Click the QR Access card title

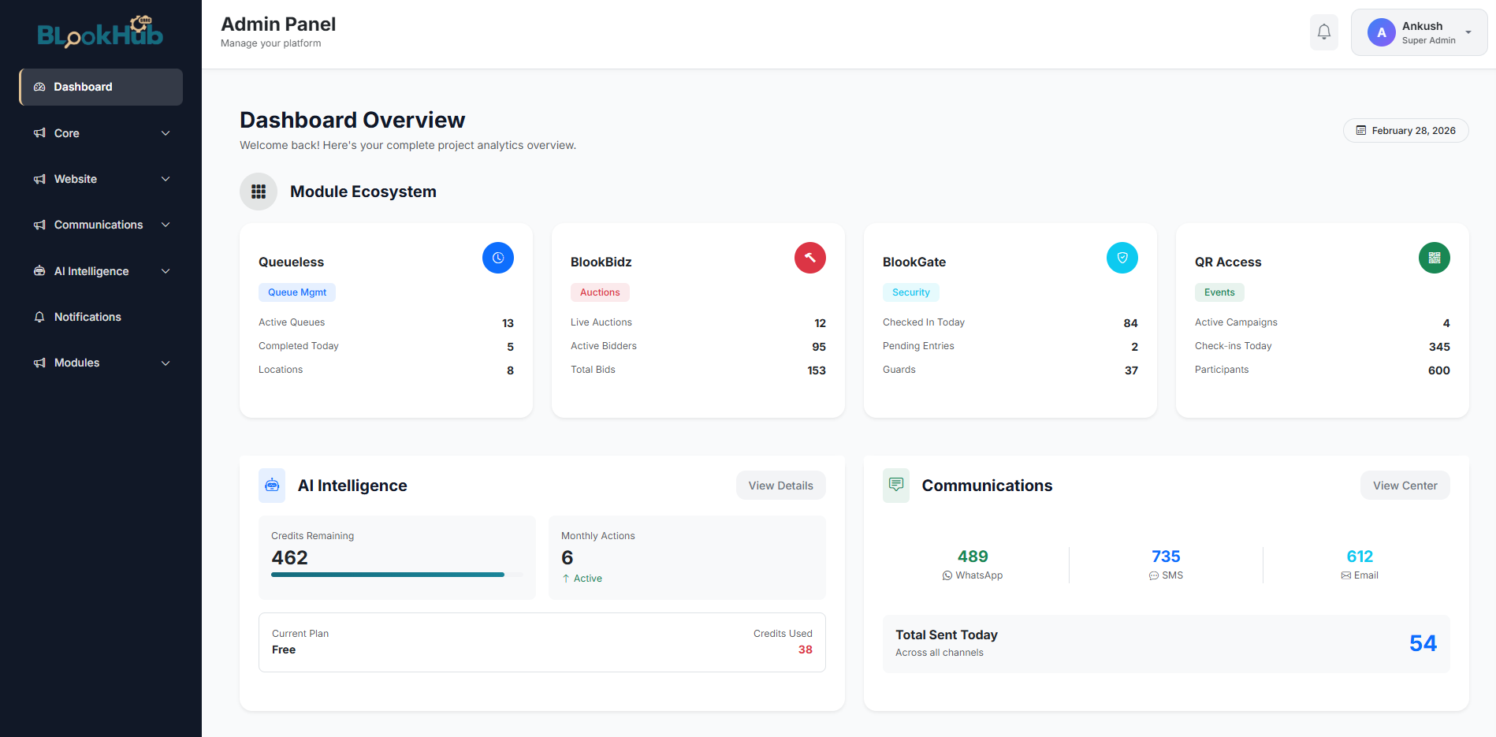[x=1228, y=262]
